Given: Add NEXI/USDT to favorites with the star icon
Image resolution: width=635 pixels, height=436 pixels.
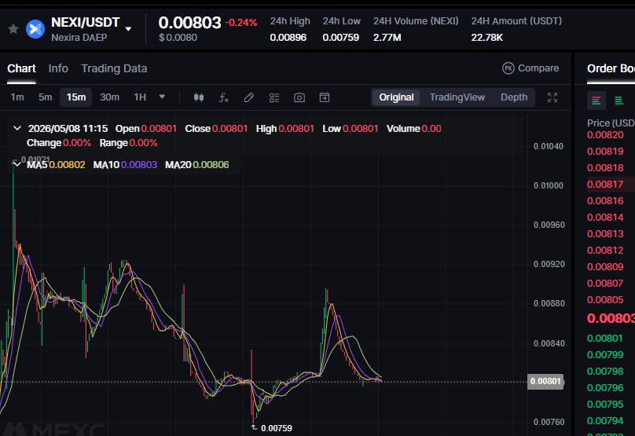Looking at the screenshot, I should click(13, 29).
